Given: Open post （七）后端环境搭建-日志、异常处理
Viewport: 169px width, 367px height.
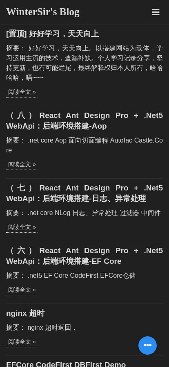Looking at the screenshot, I should 84,193.
